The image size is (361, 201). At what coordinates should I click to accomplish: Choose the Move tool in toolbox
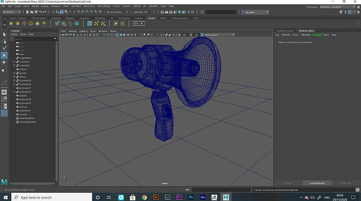coord(4,55)
